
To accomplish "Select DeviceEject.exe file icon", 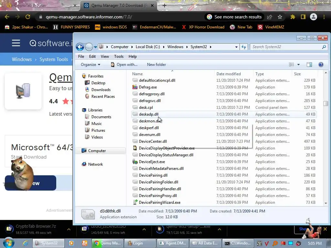I will pyautogui.click(x=135, y=162).
